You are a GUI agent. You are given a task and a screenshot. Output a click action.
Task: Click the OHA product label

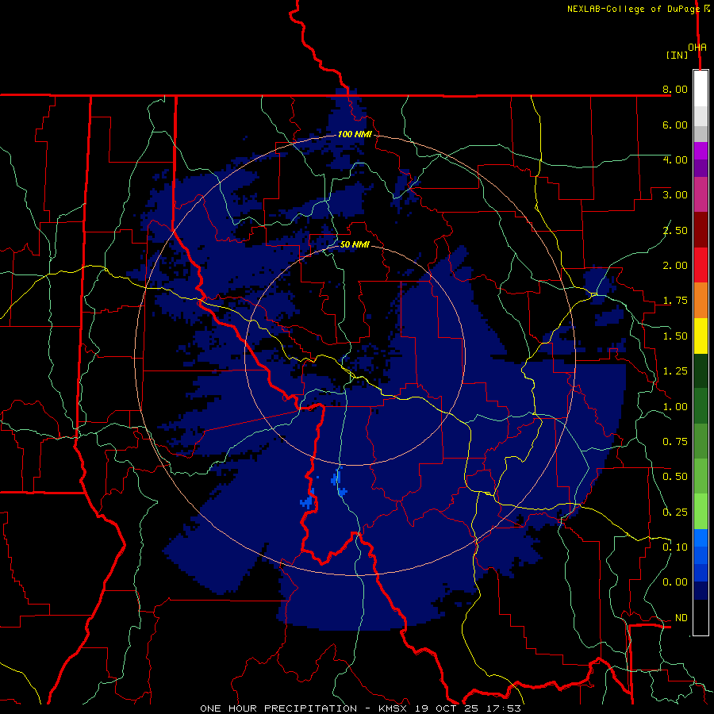click(697, 48)
